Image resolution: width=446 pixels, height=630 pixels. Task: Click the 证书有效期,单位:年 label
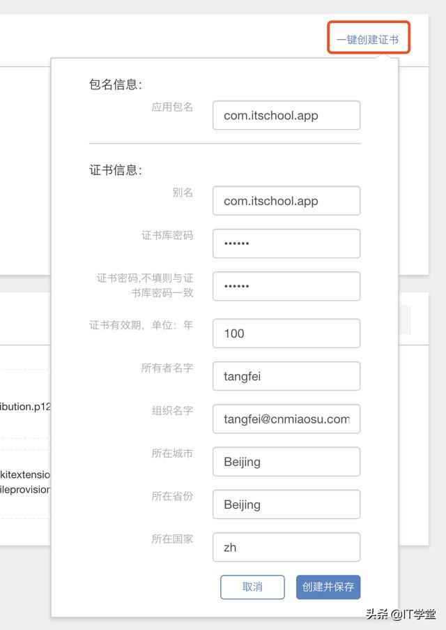[141, 325]
